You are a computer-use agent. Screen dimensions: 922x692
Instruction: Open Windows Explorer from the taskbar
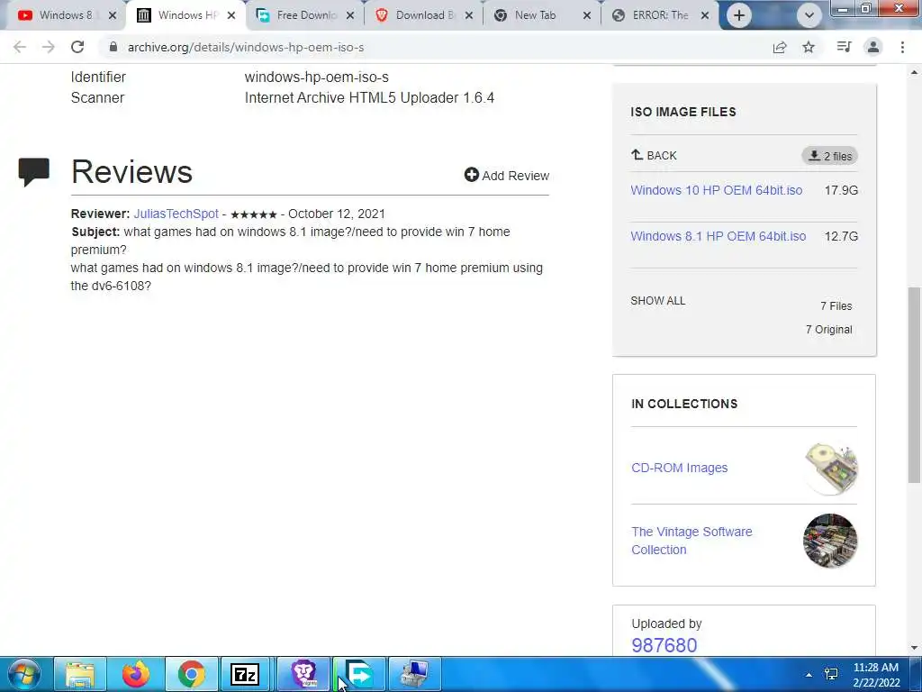click(80, 674)
